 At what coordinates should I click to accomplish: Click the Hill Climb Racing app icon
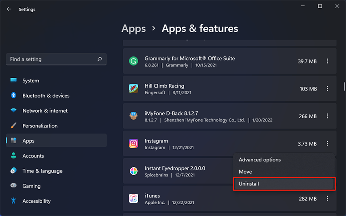pos(134,89)
